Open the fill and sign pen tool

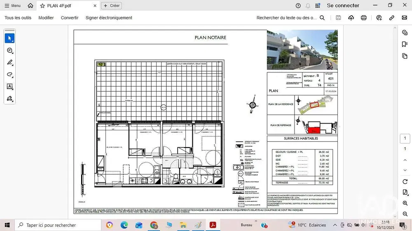(x=10, y=99)
